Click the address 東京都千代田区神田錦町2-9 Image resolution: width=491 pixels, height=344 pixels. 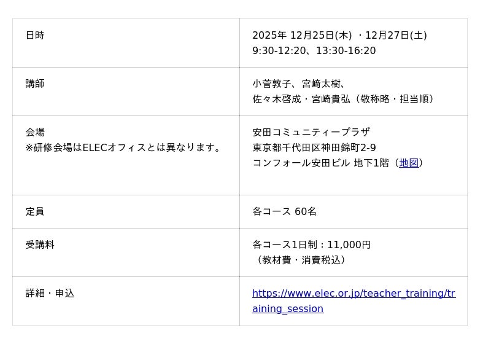pyautogui.click(x=314, y=147)
